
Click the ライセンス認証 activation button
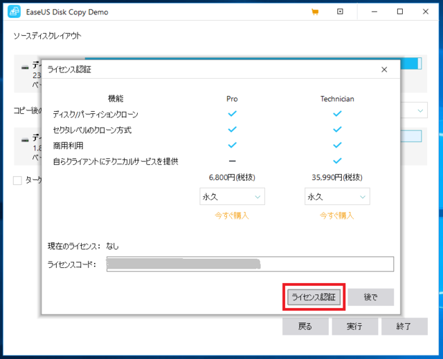pos(314,297)
